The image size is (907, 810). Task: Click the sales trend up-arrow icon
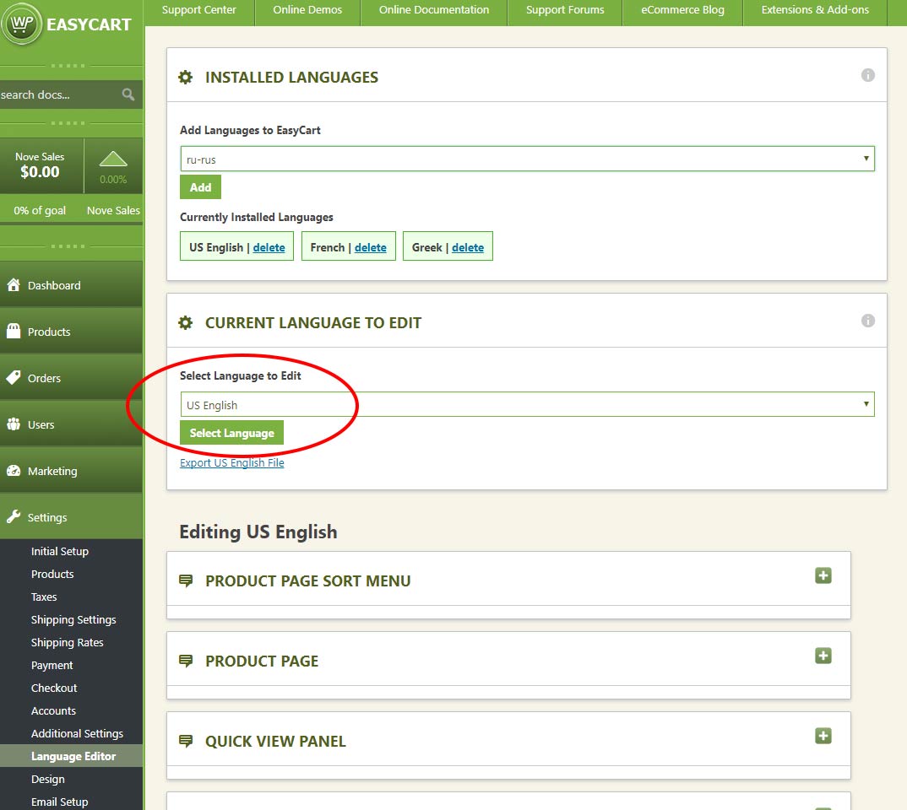(113, 159)
